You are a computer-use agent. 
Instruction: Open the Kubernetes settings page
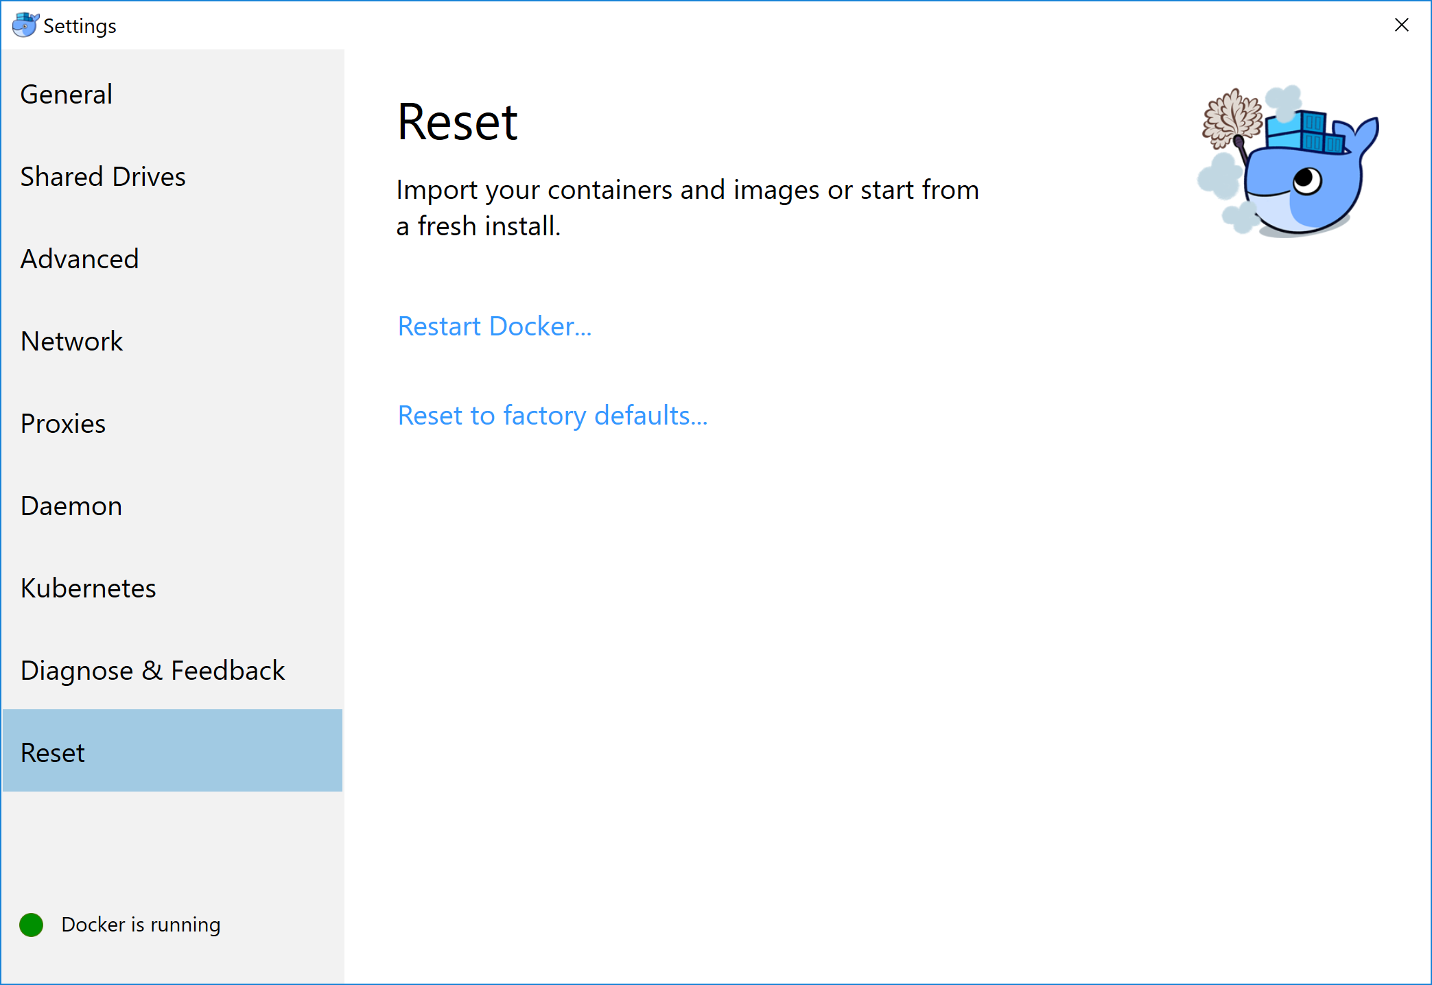(x=88, y=588)
